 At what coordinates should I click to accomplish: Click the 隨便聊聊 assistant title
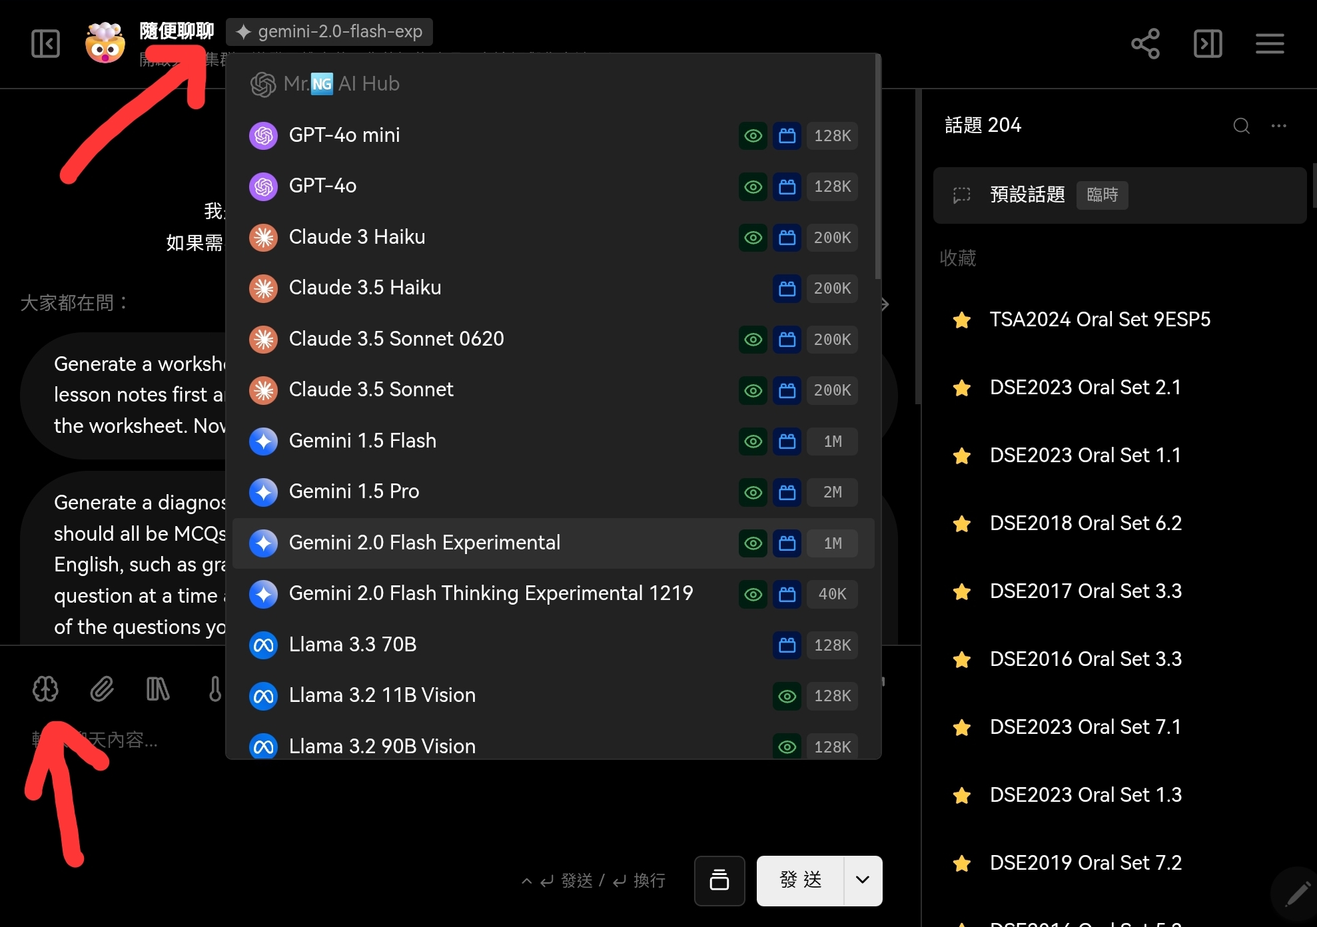pyautogui.click(x=177, y=31)
